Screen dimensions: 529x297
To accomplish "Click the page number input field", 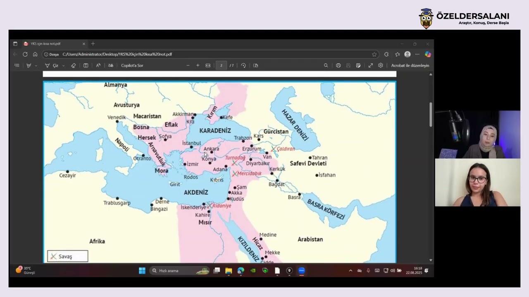I will point(221,65).
